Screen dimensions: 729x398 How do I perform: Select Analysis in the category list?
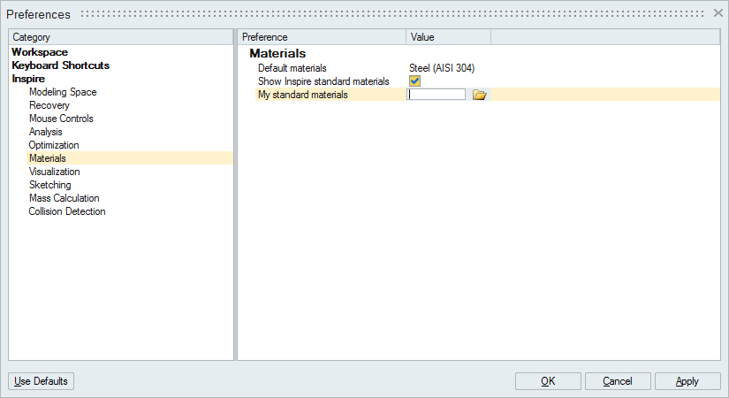46,132
